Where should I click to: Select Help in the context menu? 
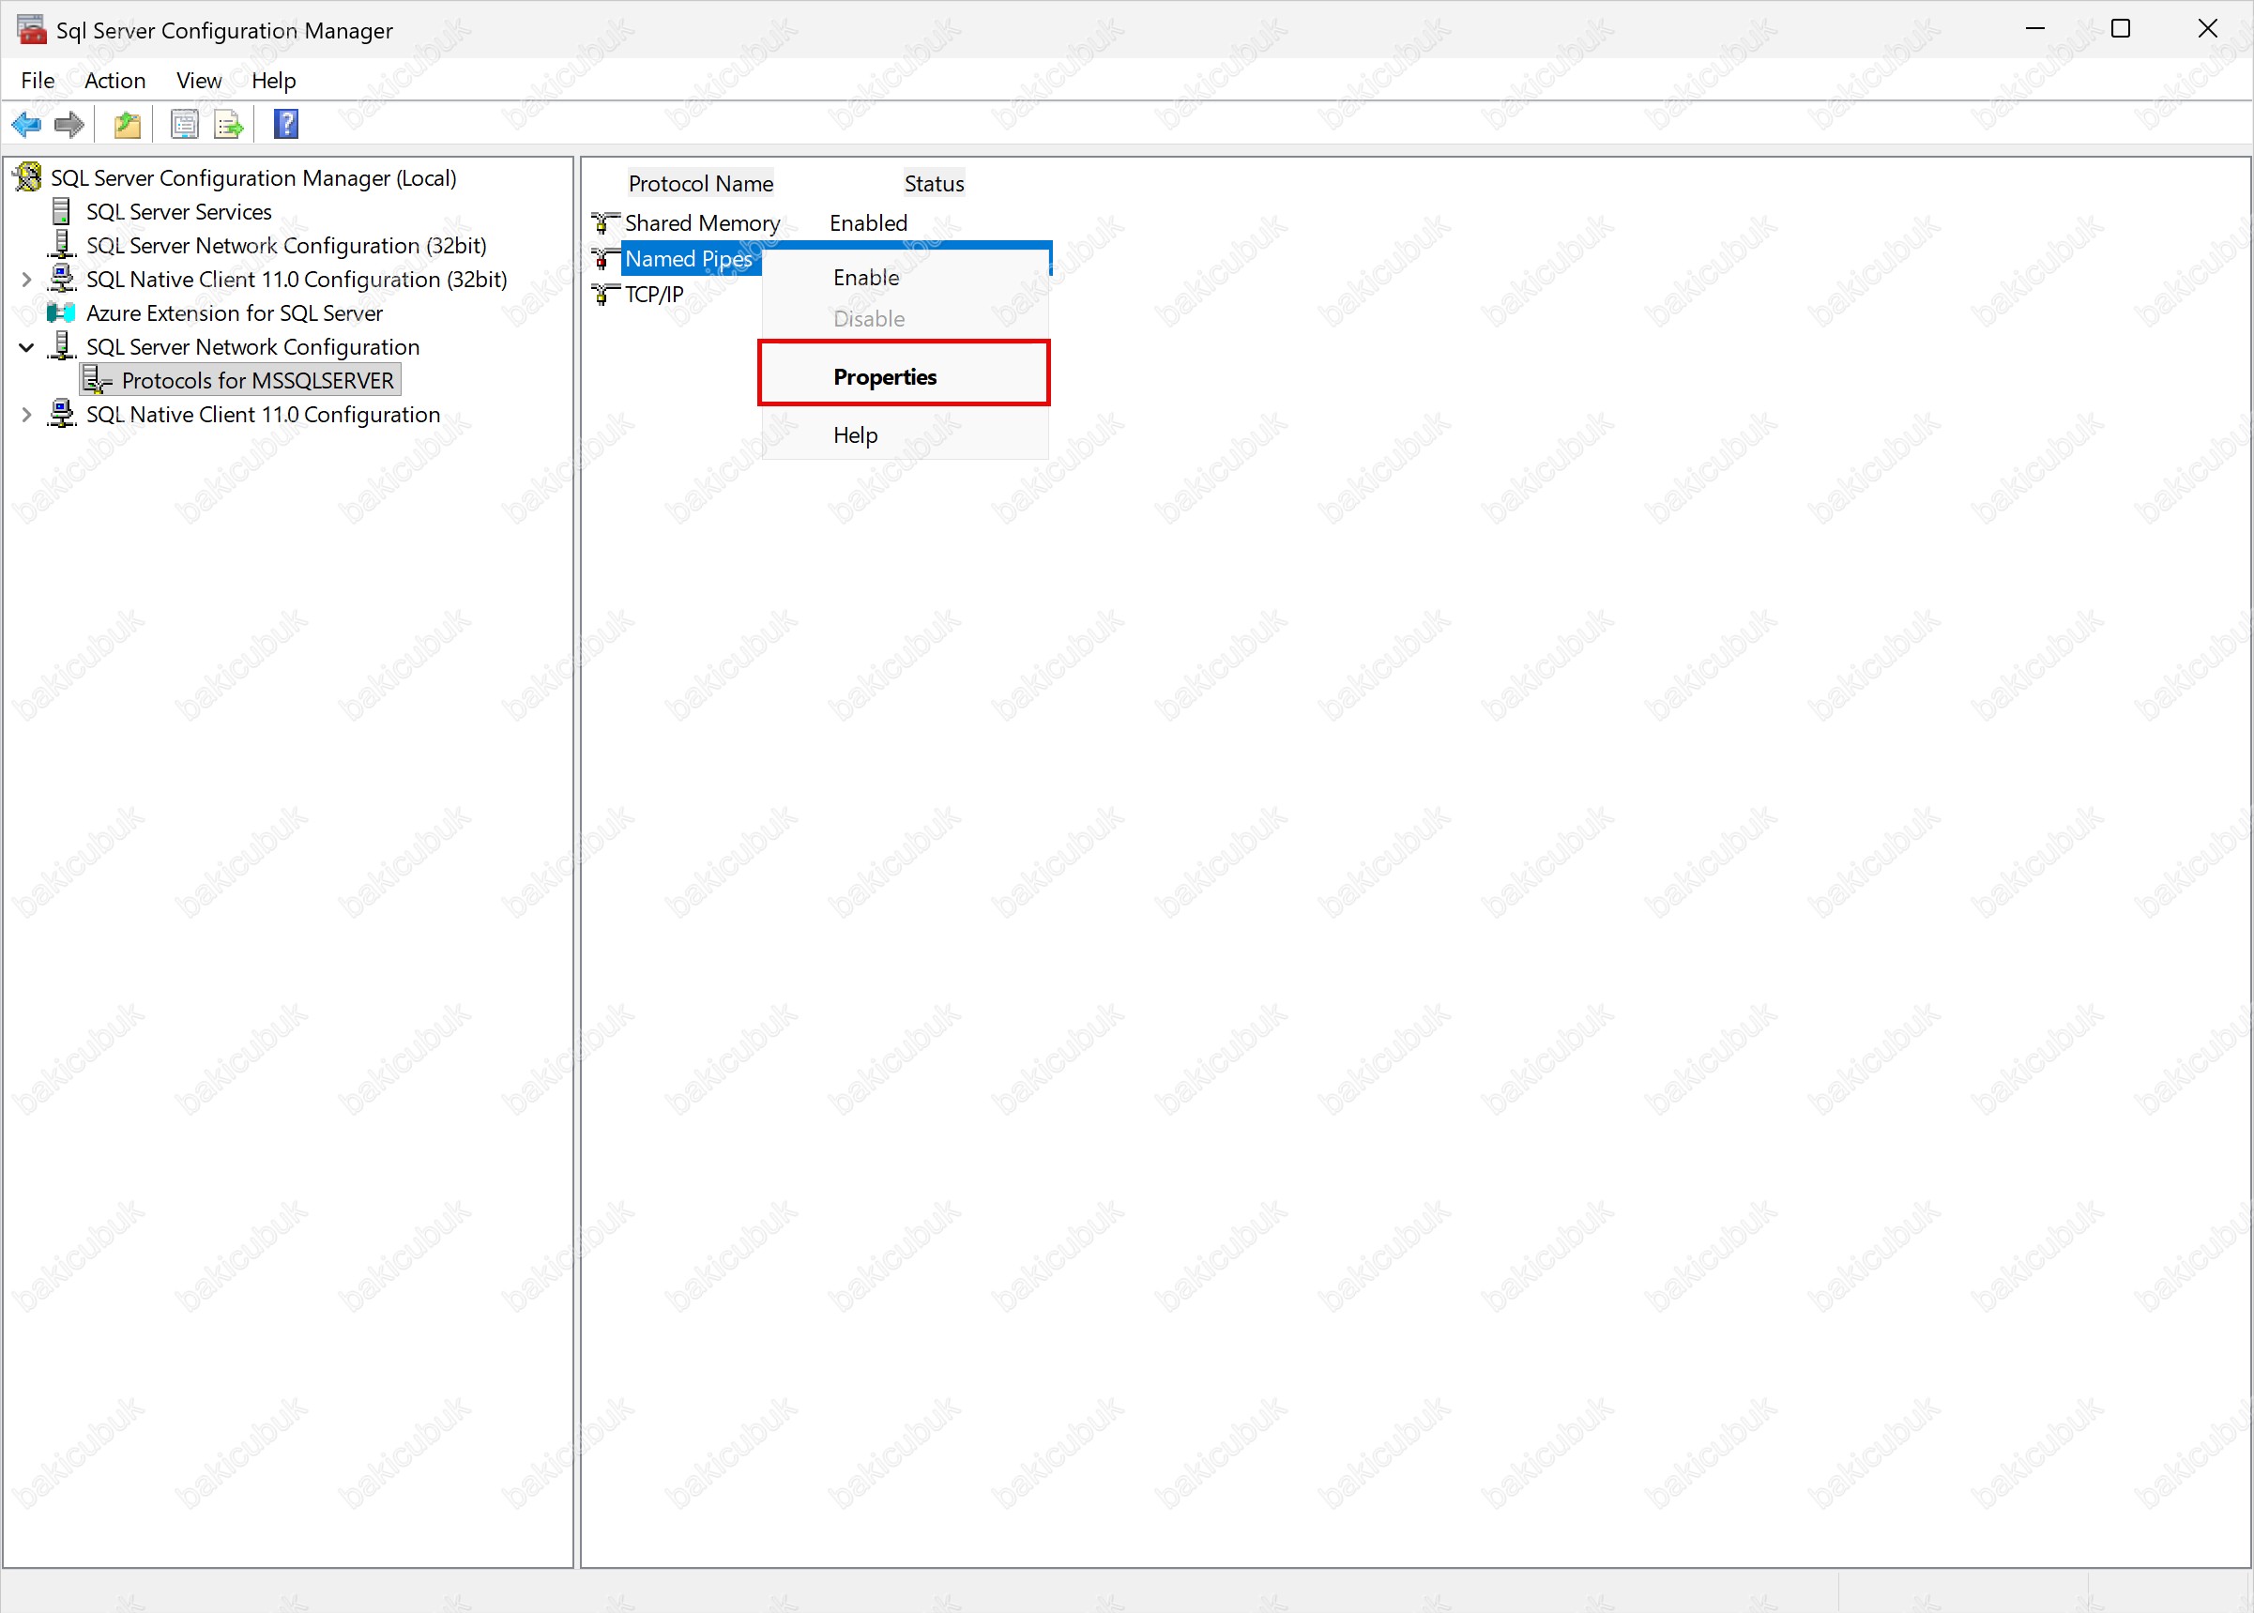click(855, 435)
